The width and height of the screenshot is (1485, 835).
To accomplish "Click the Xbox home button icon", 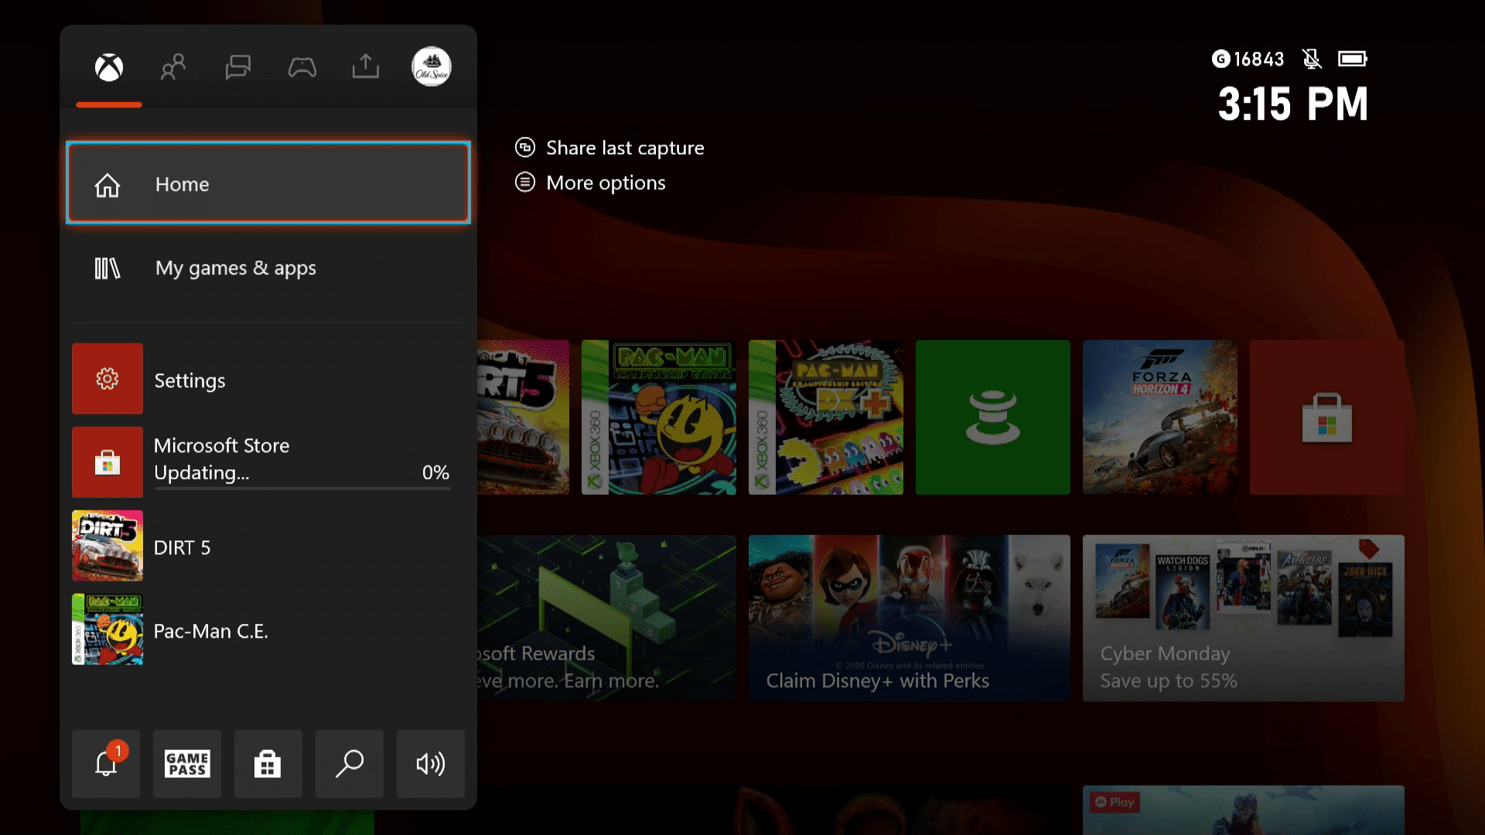I will click(109, 66).
